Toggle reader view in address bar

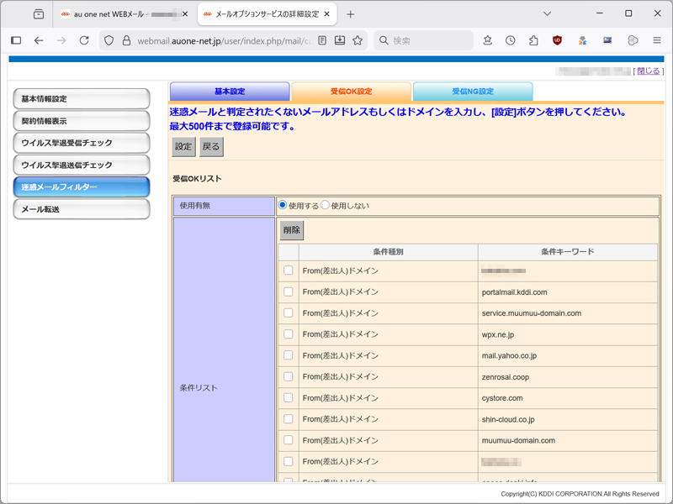click(322, 40)
